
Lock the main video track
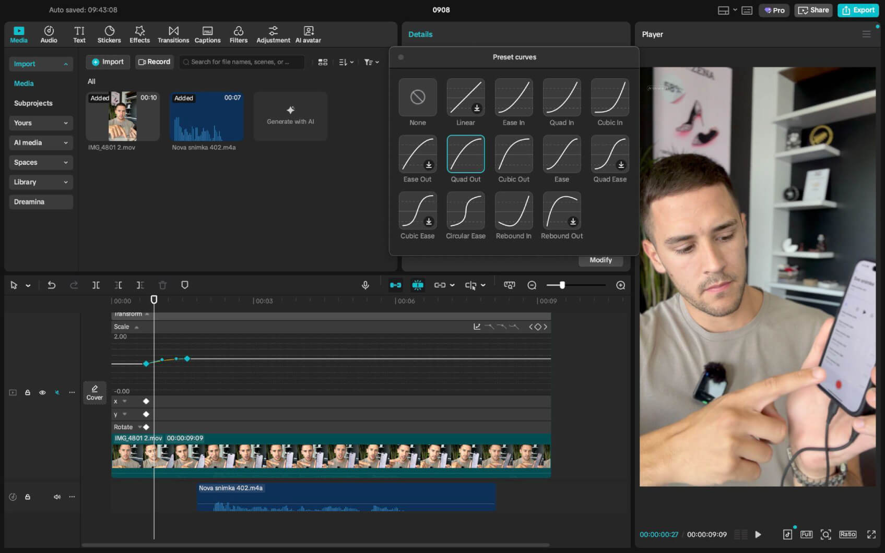pyautogui.click(x=28, y=392)
